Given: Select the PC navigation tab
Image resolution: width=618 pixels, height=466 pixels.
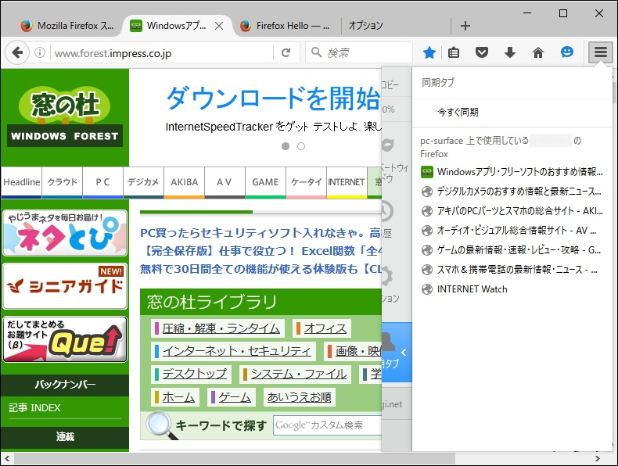Looking at the screenshot, I should tap(102, 182).
